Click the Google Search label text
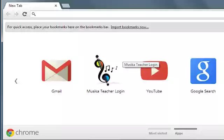This screenshot has width=224, height=140. [203, 91]
